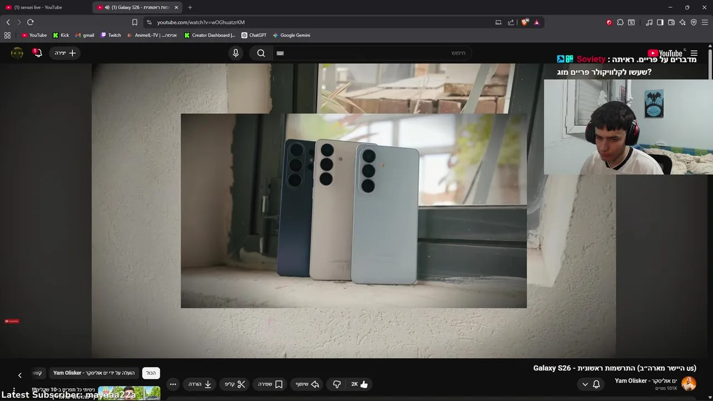Select the 'Yam Olisker' uploaded-by filter chip
This screenshot has height=401, width=713.
click(94, 373)
